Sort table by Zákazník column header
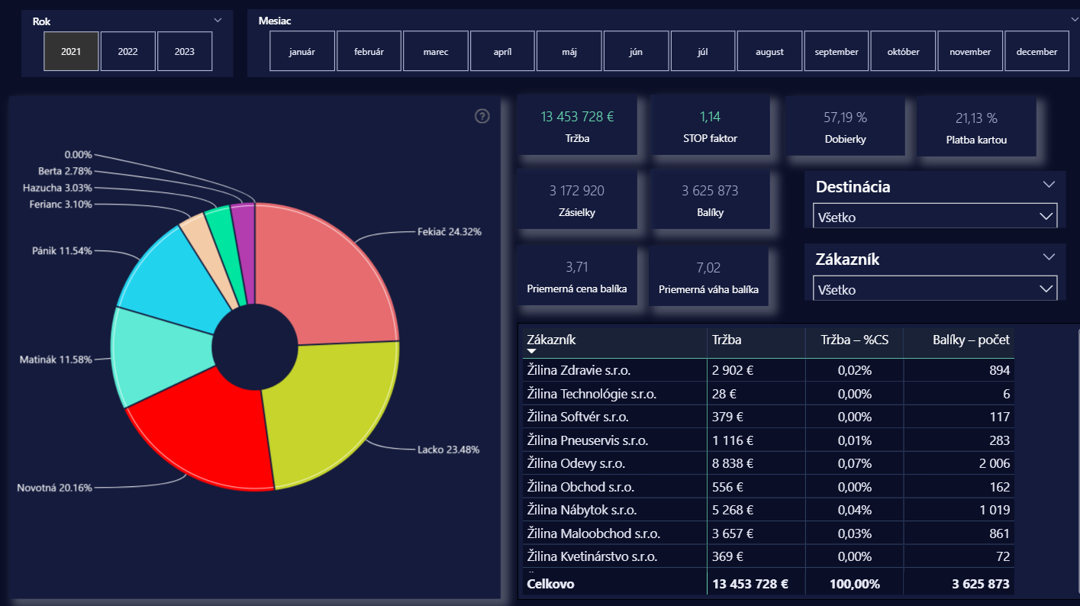 pyautogui.click(x=613, y=340)
